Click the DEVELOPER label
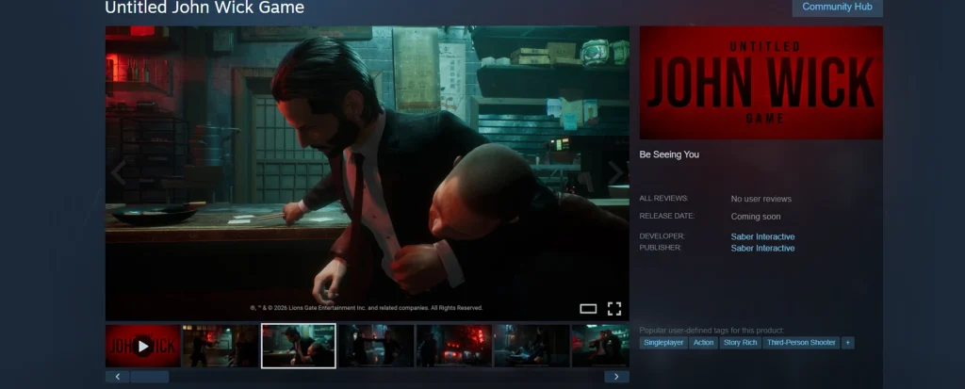This screenshot has width=965, height=389. point(662,236)
